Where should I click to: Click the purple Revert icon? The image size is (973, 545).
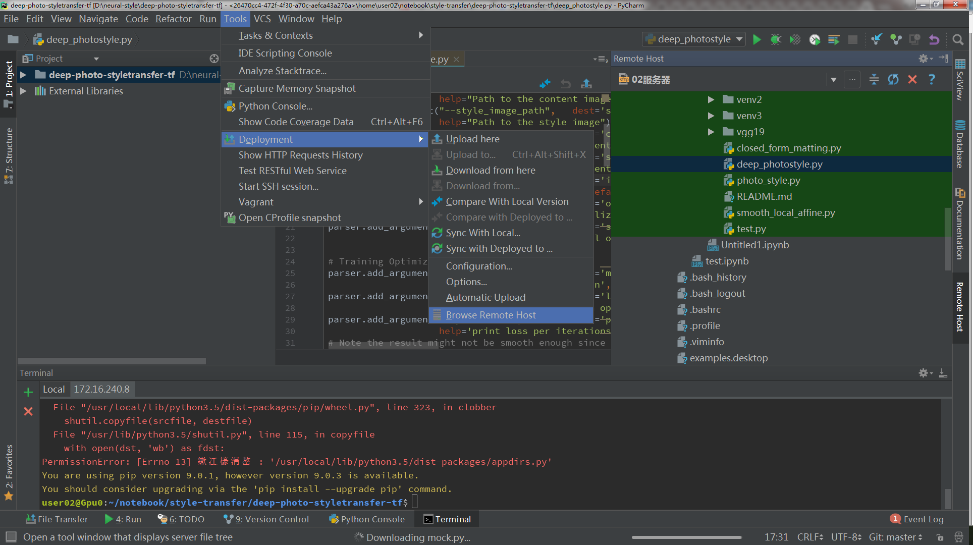point(934,39)
